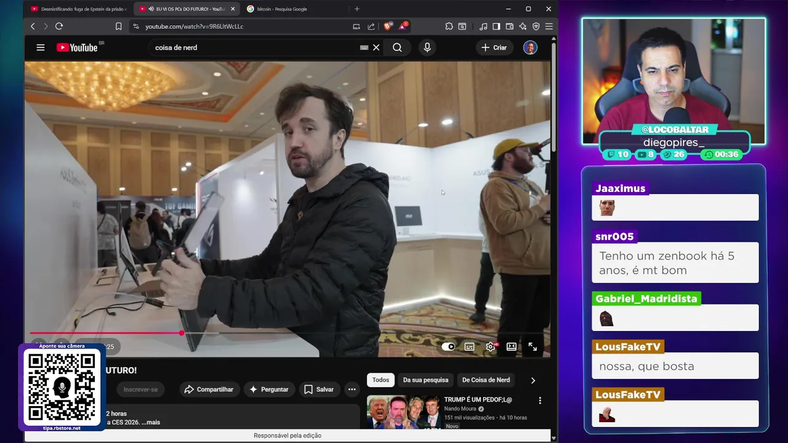
Task: Open the 'TRUMP É UM PEDOF;L@' video thumbnail
Action: (403, 412)
